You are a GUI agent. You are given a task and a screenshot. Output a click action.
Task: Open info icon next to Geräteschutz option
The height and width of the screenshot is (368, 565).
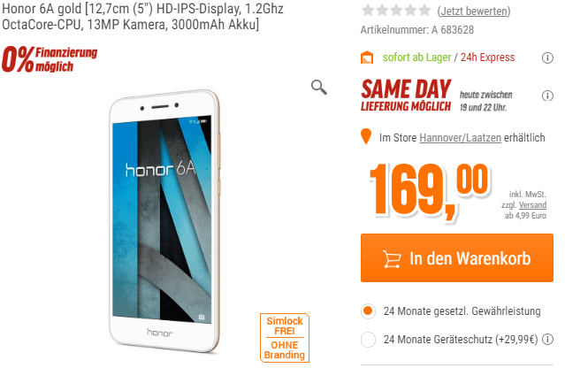pos(547,339)
